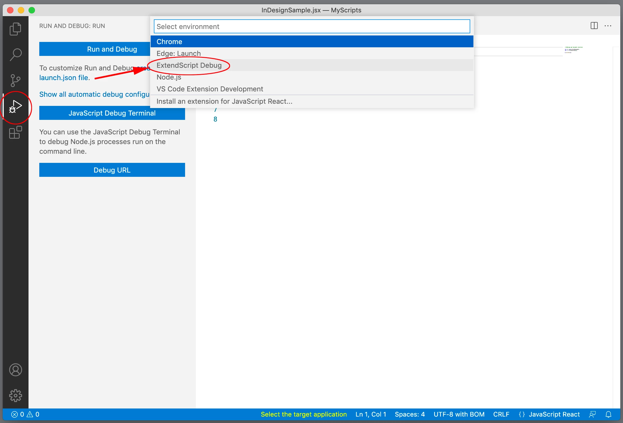Image resolution: width=623 pixels, height=423 pixels.
Task: Open the Manage gear icon
Action: 15,395
